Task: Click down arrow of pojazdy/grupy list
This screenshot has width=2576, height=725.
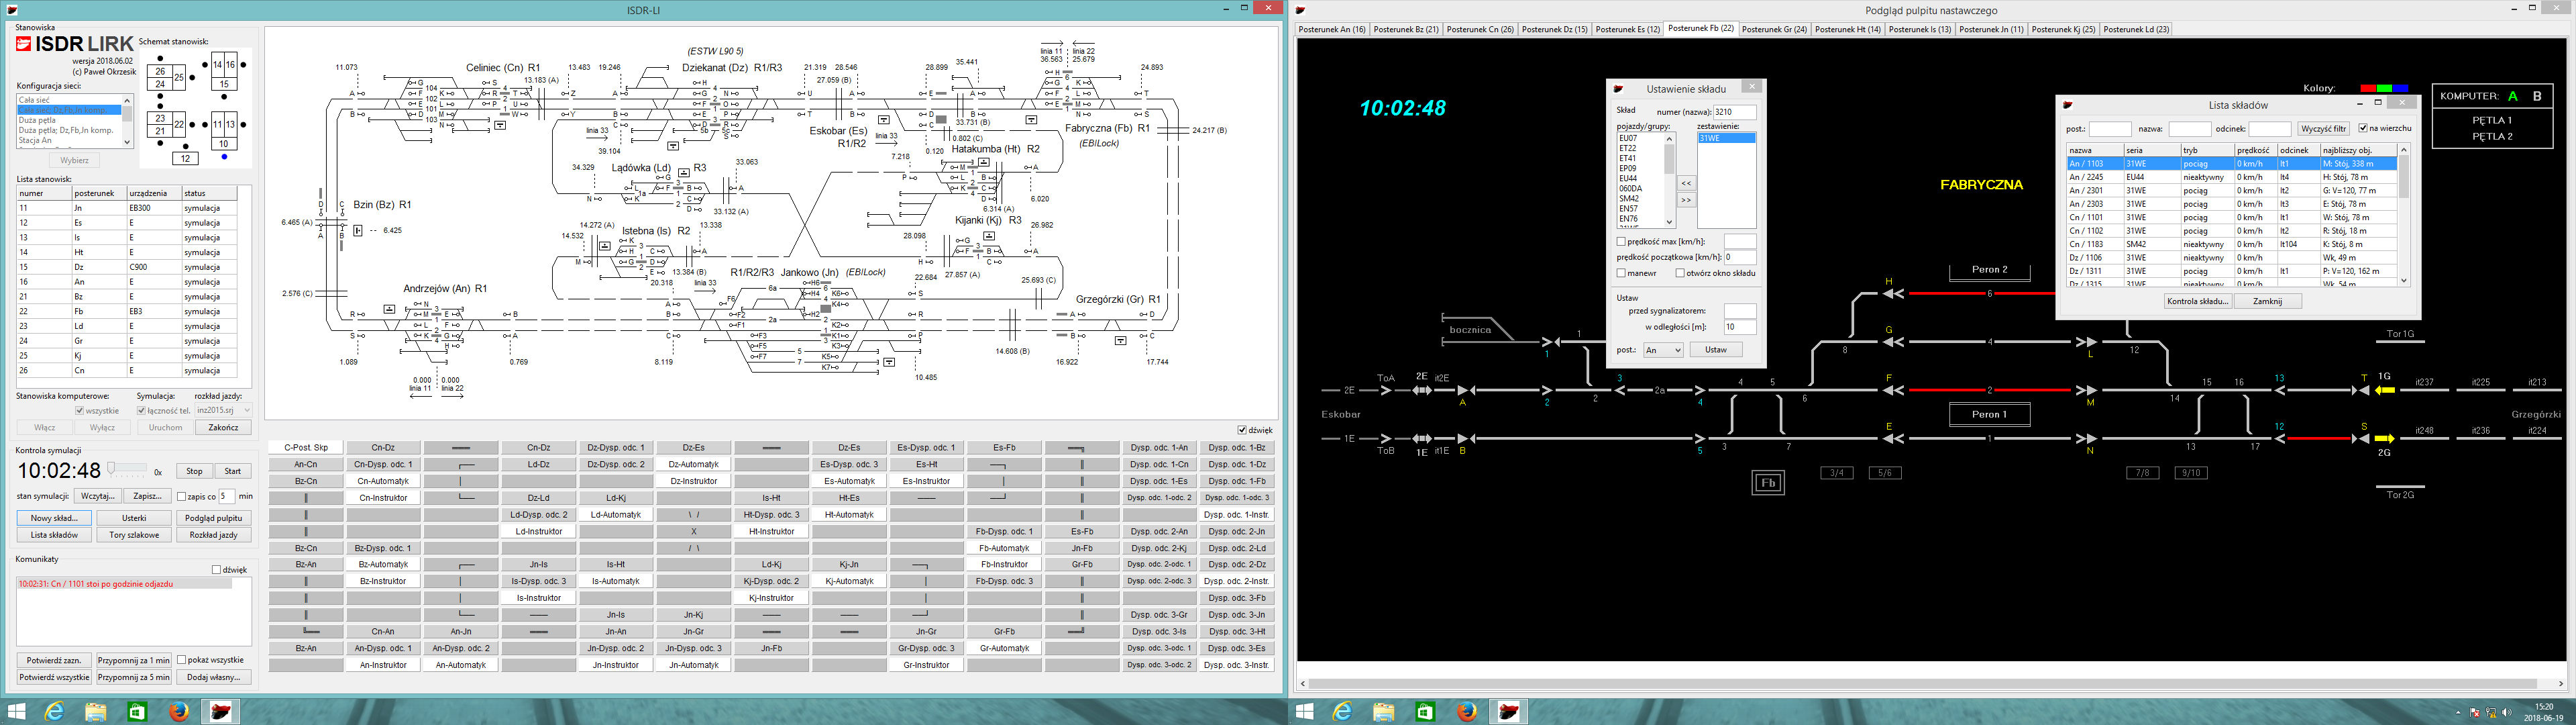Action: (x=1669, y=222)
